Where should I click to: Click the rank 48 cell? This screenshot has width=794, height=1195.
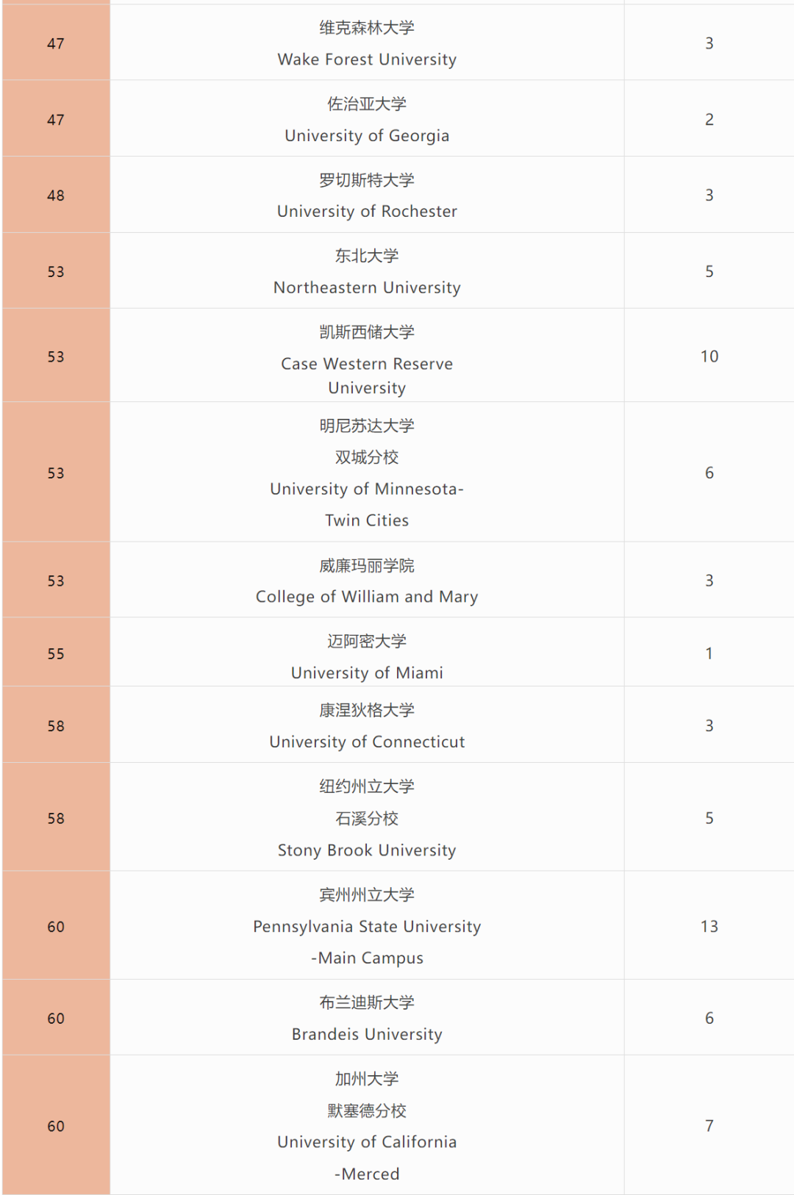[x=56, y=195]
